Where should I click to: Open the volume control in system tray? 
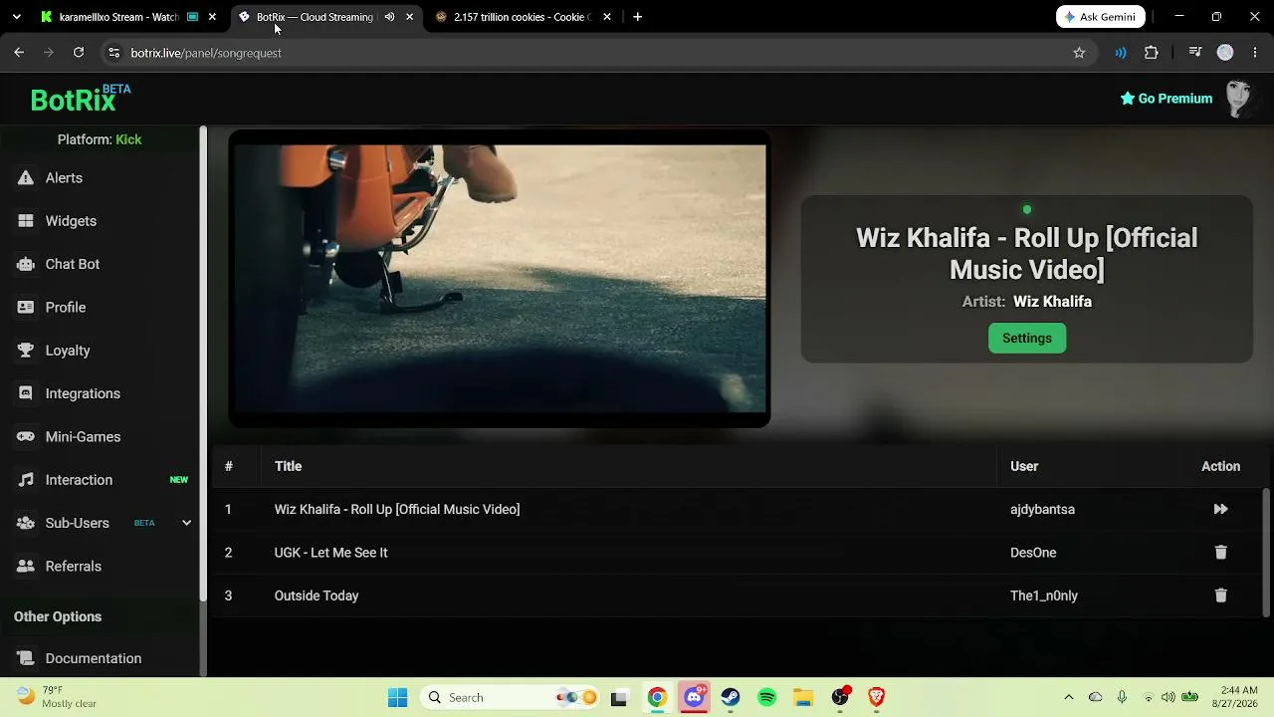point(1168,698)
